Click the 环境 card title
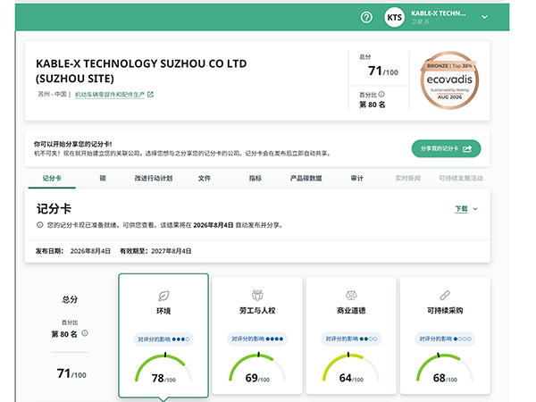Viewport: 536px width, 402px height. (163, 311)
